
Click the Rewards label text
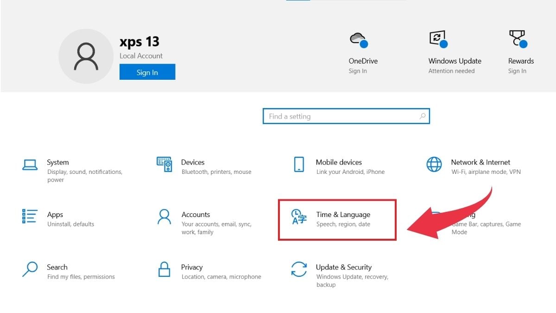[521, 61]
